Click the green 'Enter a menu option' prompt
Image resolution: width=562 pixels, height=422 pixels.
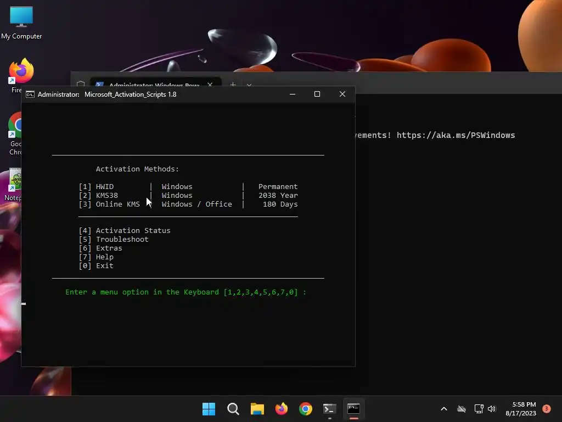[186, 292]
